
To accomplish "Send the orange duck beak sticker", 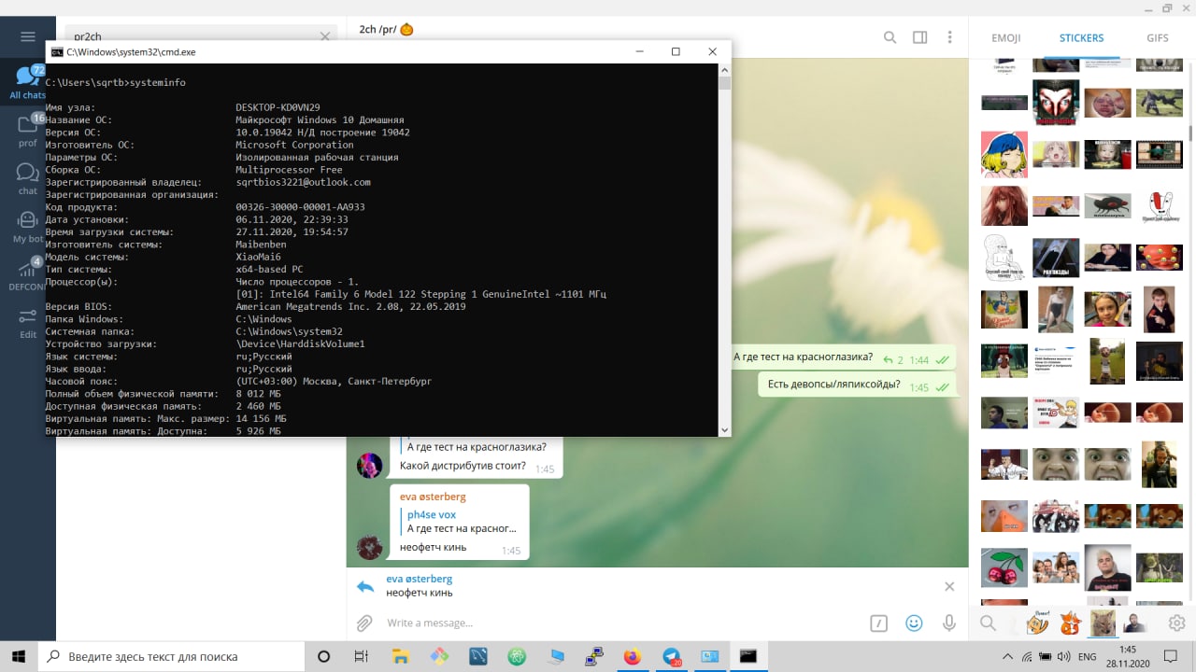I will [1004, 515].
